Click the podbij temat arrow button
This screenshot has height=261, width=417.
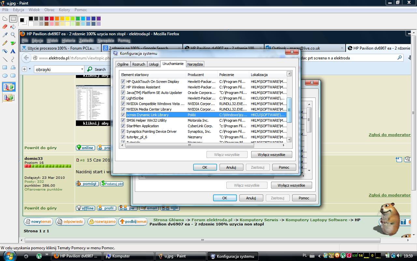coord(133,222)
